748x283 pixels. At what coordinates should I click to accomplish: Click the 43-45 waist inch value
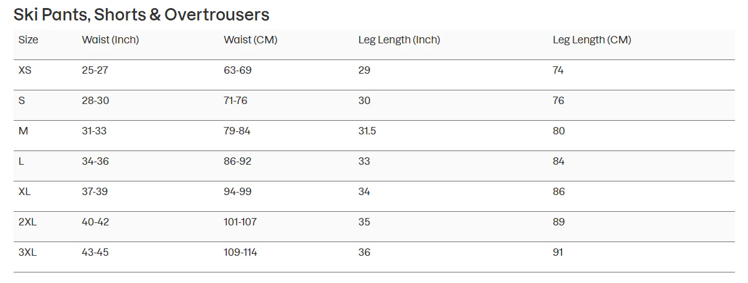click(95, 253)
